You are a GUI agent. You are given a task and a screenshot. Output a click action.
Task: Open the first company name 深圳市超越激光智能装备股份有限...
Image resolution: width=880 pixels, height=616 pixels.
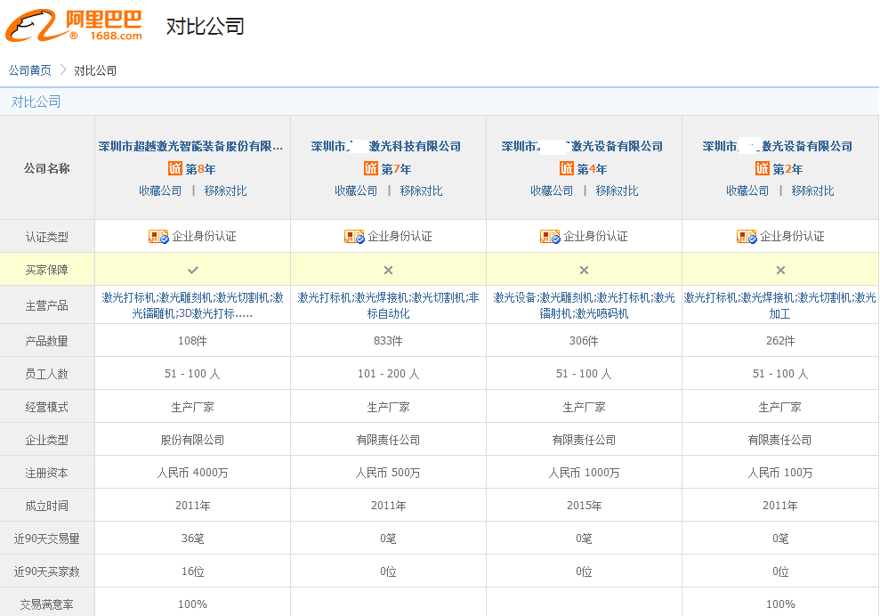click(x=193, y=145)
